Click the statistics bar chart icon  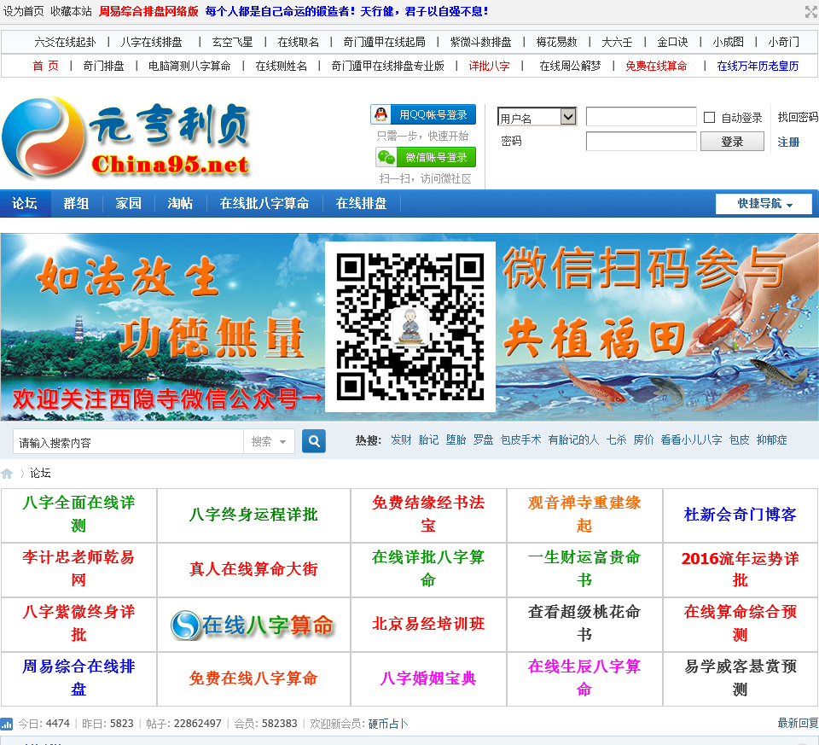[7, 724]
